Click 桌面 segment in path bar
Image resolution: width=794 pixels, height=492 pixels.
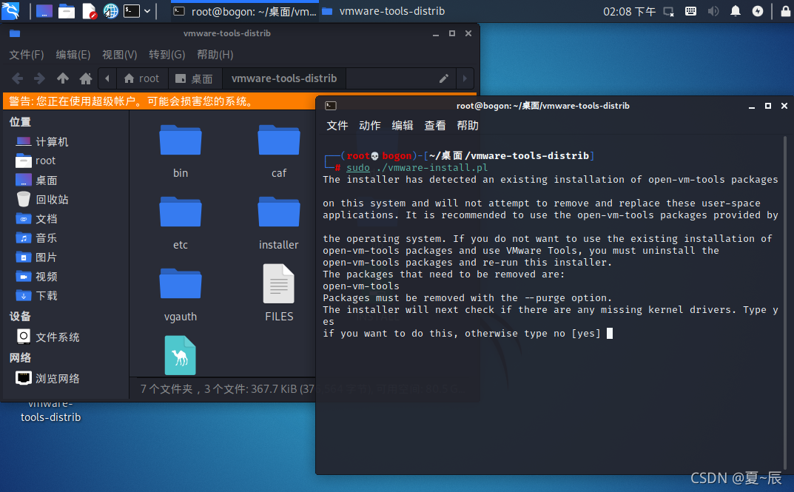pos(195,78)
